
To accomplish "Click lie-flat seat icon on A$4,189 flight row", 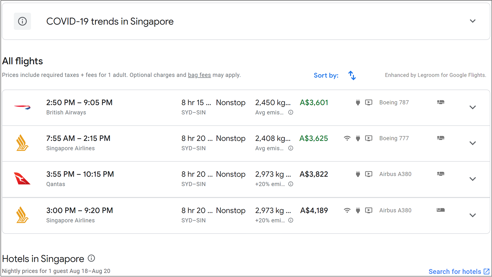I will 441,210.
